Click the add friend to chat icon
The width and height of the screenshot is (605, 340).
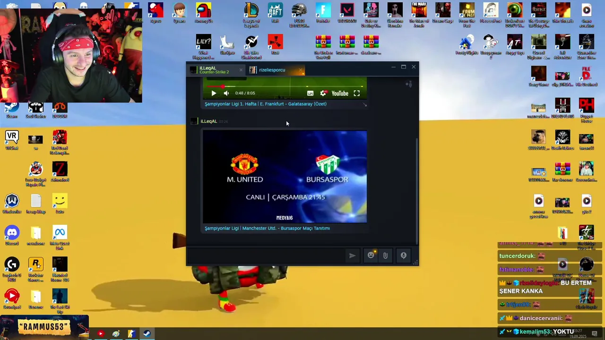point(409,85)
